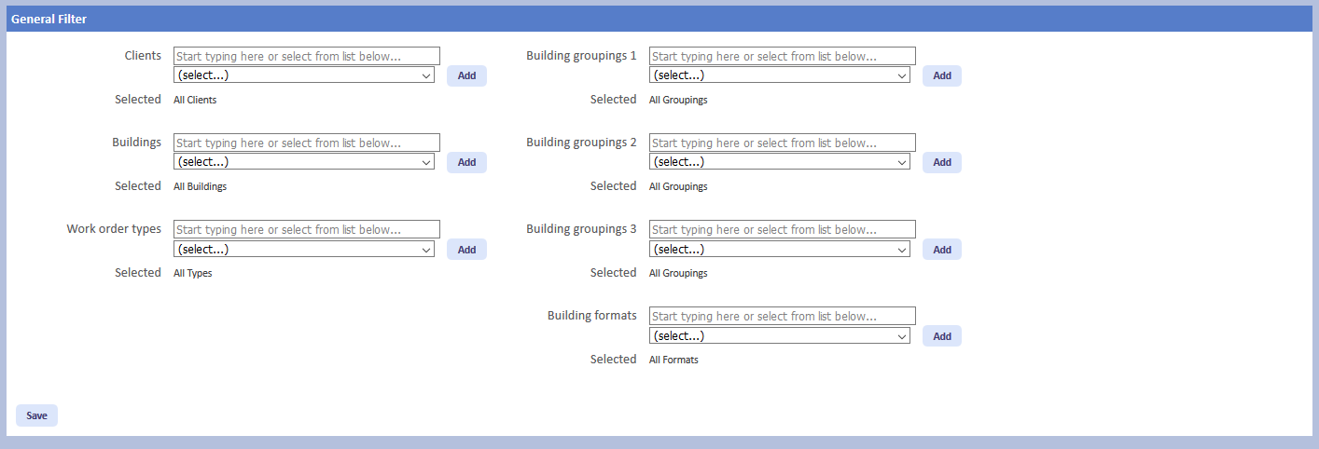Expand the Buildings select dropdown
The height and width of the screenshot is (449, 1319).
tap(304, 162)
